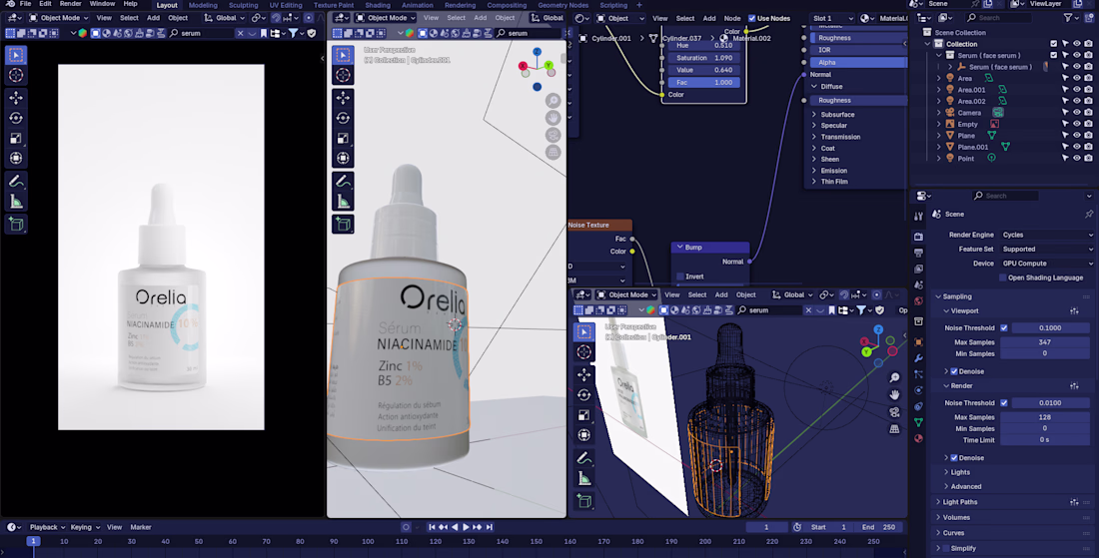Switch to the Shading workspace tab
The height and width of the screenshot is (558, 1099).
click(377, 5)
